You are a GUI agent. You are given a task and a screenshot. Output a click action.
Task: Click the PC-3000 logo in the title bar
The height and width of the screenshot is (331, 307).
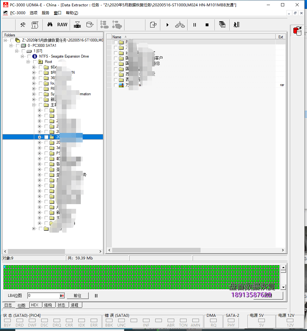[6, 5]
